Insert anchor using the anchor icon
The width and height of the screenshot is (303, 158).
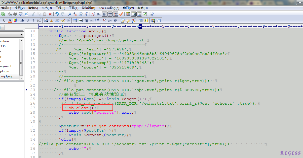(52, 21)
